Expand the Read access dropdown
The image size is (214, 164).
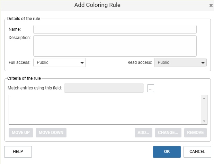coord(180,62)
